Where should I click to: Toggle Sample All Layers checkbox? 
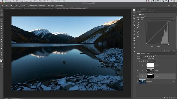click(x=29, y=5)
